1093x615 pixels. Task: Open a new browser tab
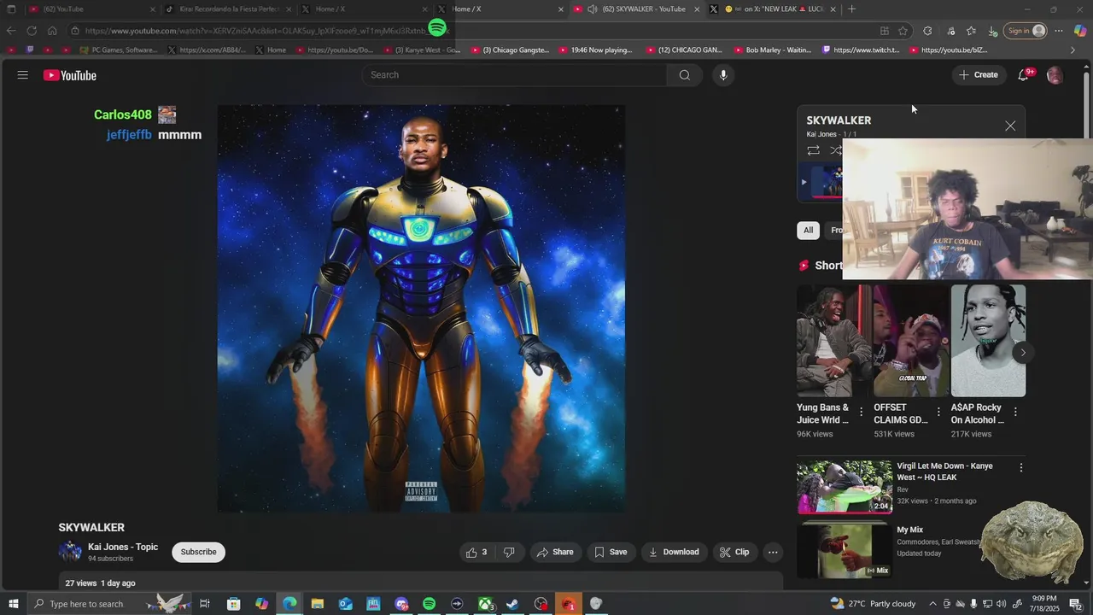(x=851, y=9)
